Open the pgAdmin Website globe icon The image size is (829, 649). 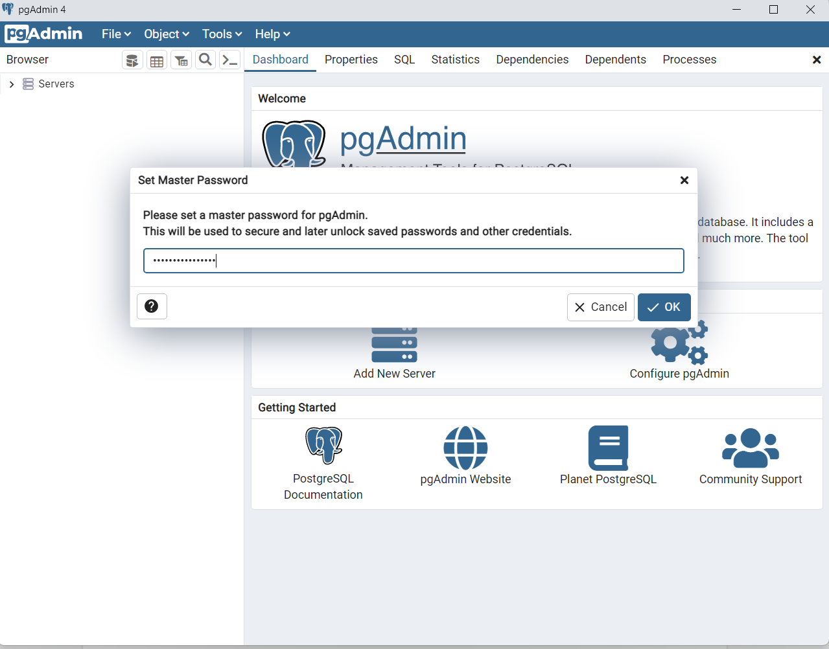(465, 448)
